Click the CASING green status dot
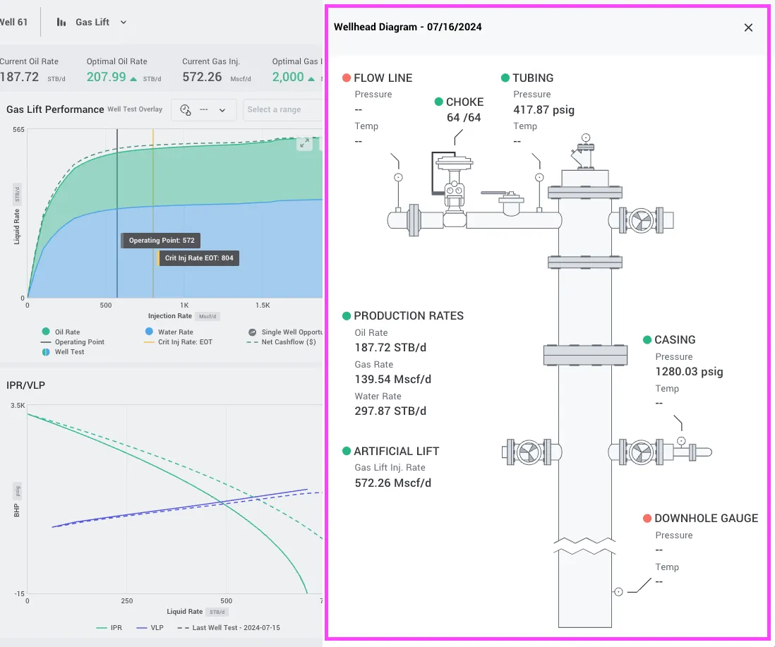This screenshot has height=647, width=775. (647, 340)
